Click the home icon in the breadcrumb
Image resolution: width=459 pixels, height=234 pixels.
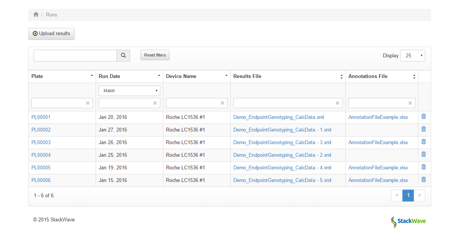coord(36,14)
